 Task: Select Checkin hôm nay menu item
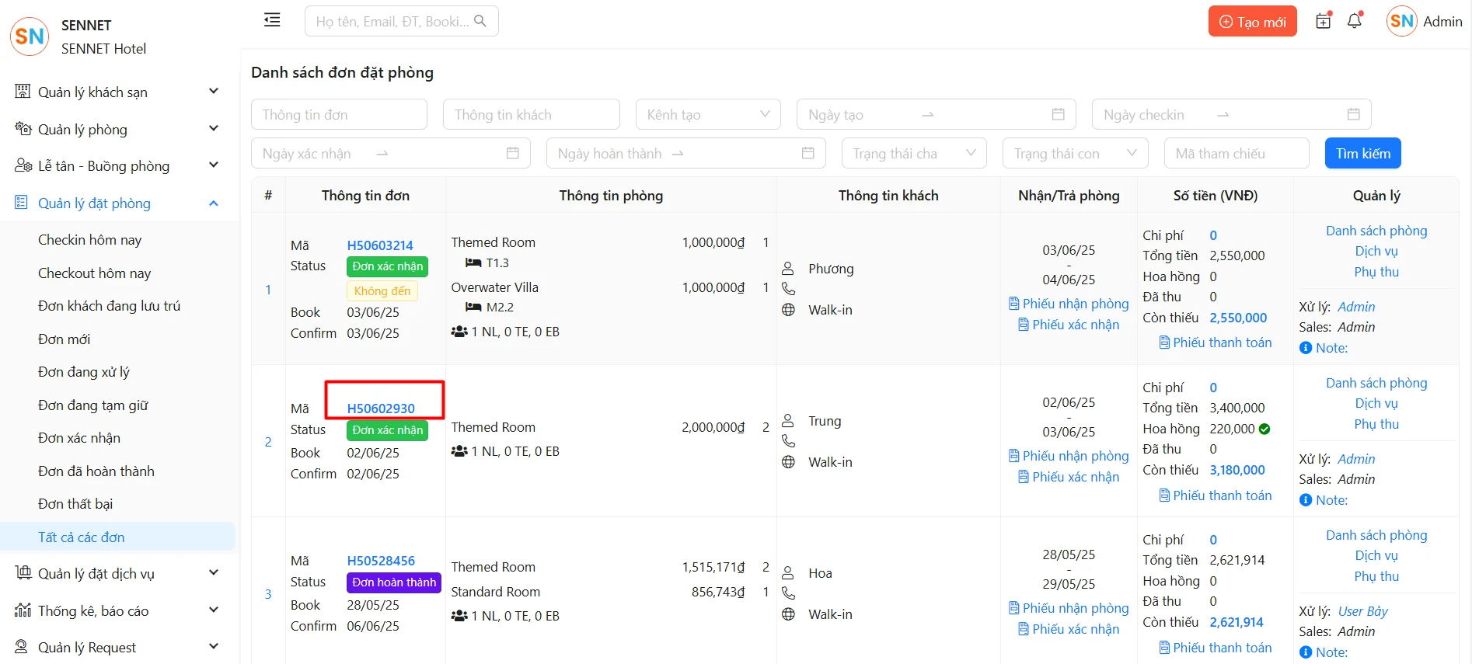[90, 240]
